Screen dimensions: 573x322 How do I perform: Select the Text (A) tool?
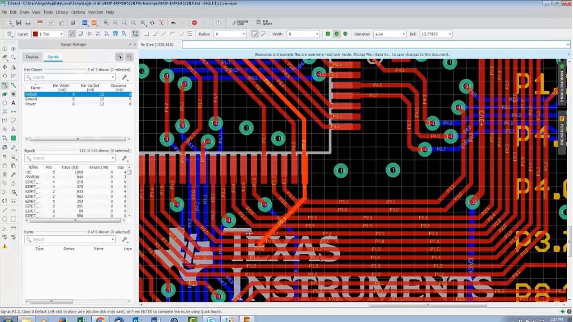pos(13,103)
